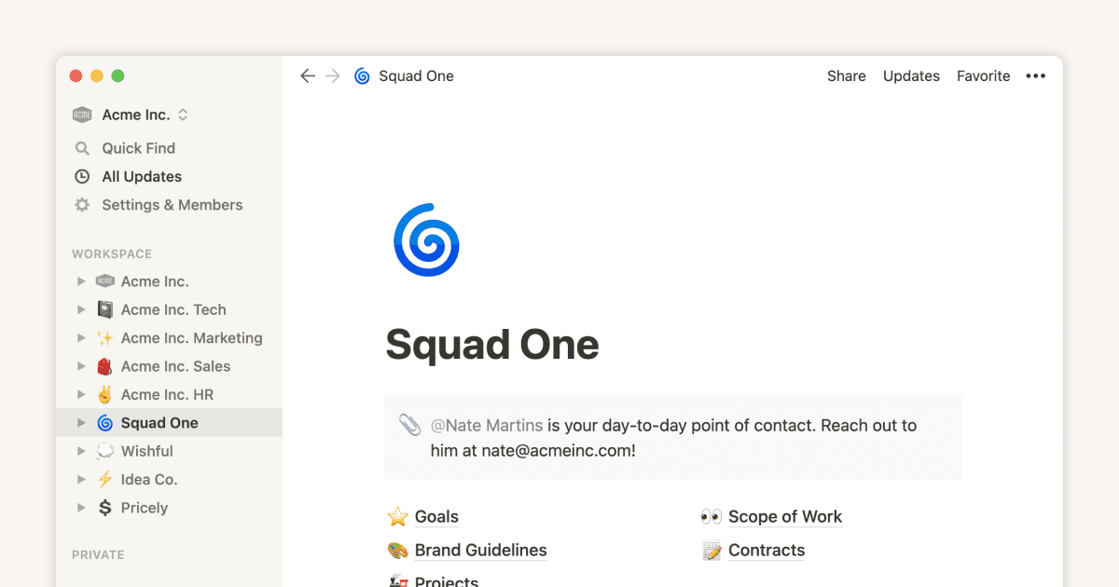This screenshot has width=1119, height=587.
Task: Click the Squad One swirl page icon
Action: (x=362, y=75)
